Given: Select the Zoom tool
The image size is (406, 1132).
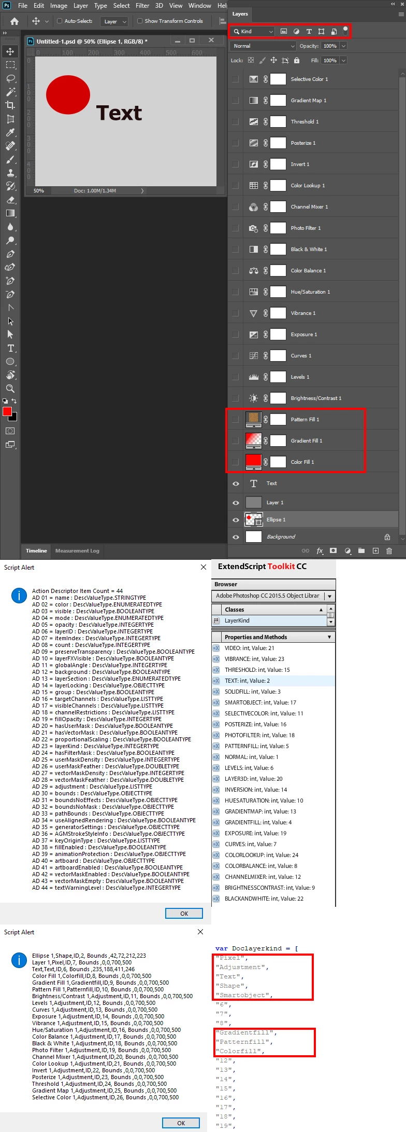Looking at the screenshot, I should (x=10, y=389).
